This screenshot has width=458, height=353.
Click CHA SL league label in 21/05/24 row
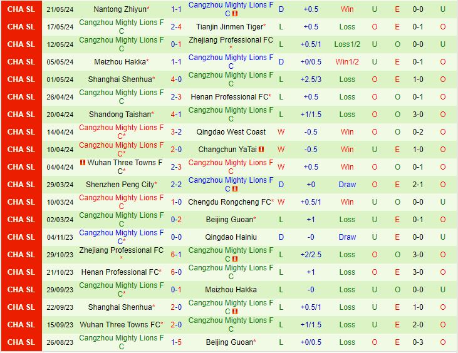pos(21,9)
